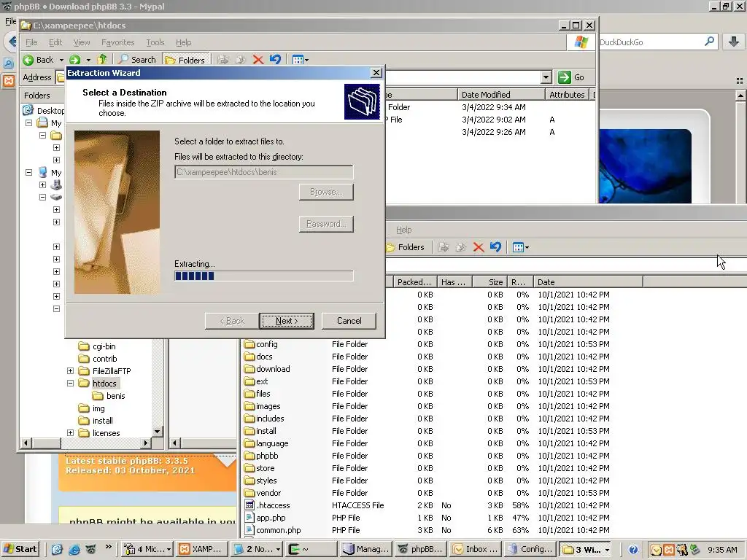
Task: Open the View menu in htdocs window
Action: [82, 42]
